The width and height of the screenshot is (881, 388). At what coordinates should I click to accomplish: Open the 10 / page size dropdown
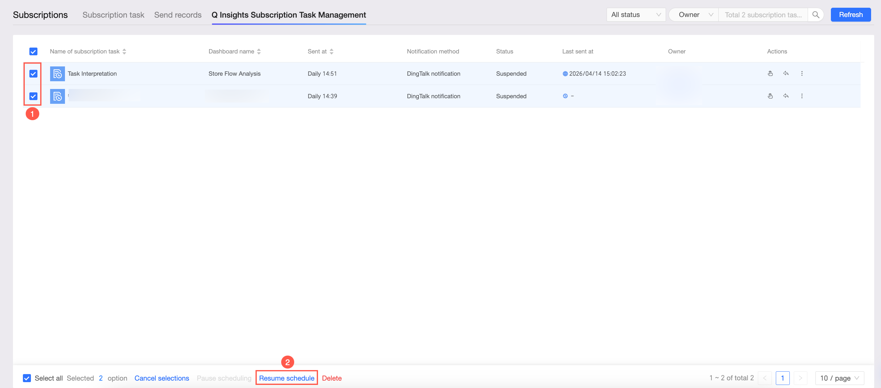840,378
